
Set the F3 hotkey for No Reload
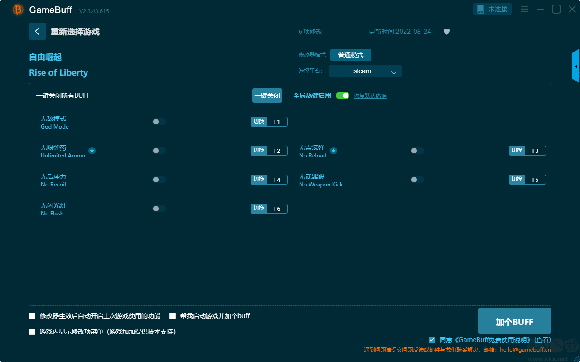tap(535, 151)
